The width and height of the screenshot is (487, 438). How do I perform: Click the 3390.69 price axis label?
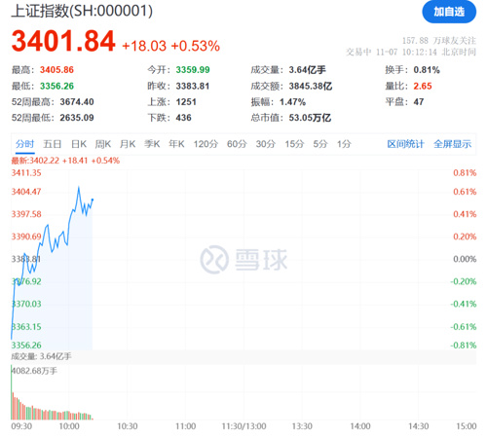pos(26,237)
